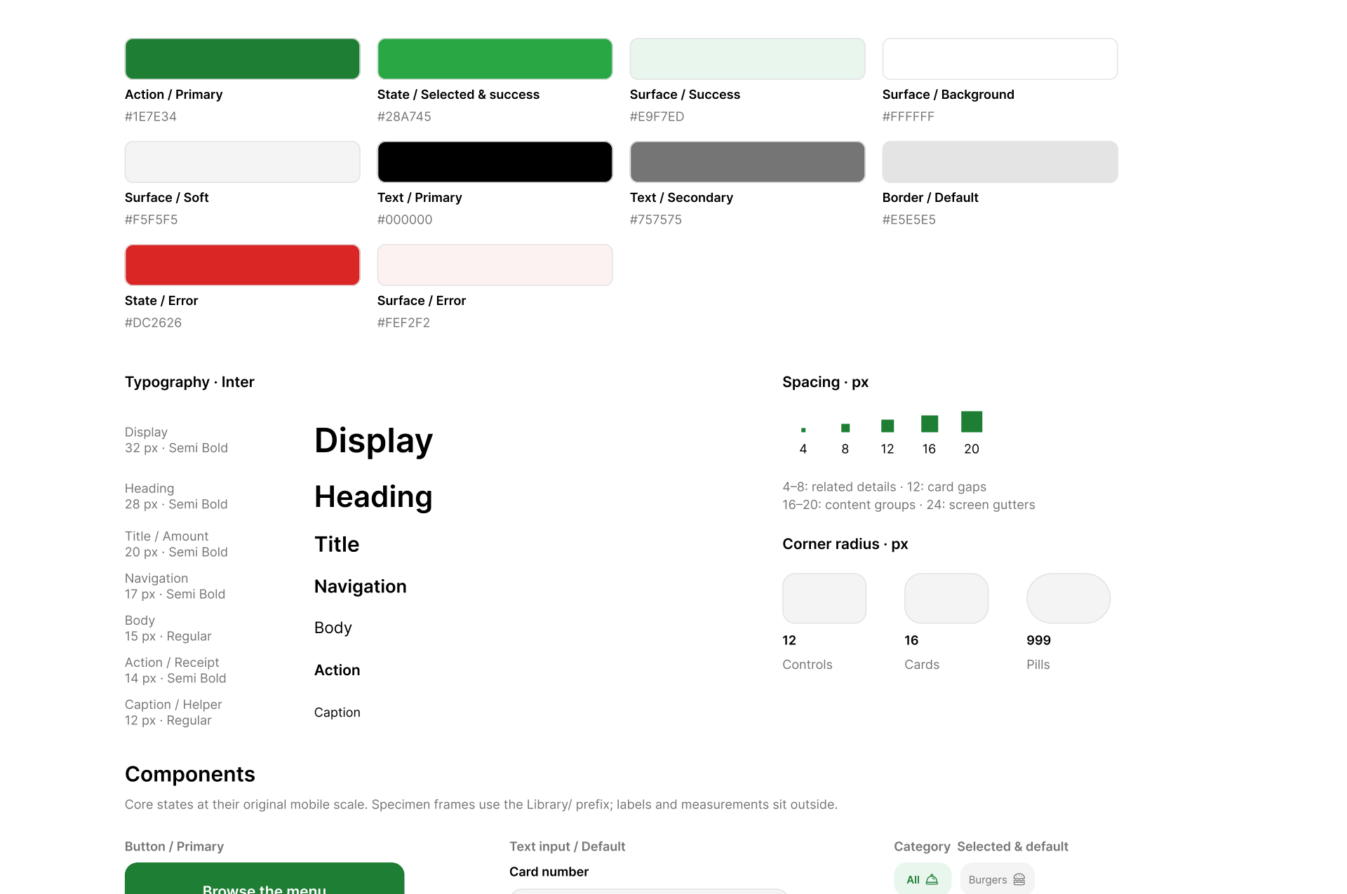The height and width of the screenshot is (894, 1347).
Task: Pick the Surface / Error pale pink swatch
Action: pyautogui.click(x=495, y=265)
